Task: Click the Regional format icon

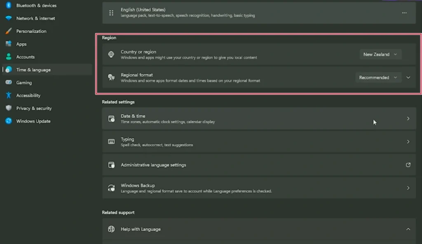Action: tap(111, 77)
